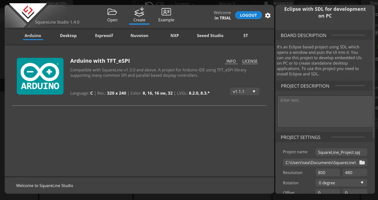Open the NXP boards tab
Image resolution: width=378 pixels, height=200 pixels.
(x=175, y=36)
